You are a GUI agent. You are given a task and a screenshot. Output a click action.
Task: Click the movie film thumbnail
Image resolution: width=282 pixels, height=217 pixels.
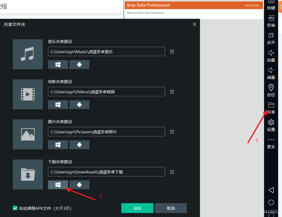click(28, 94)
